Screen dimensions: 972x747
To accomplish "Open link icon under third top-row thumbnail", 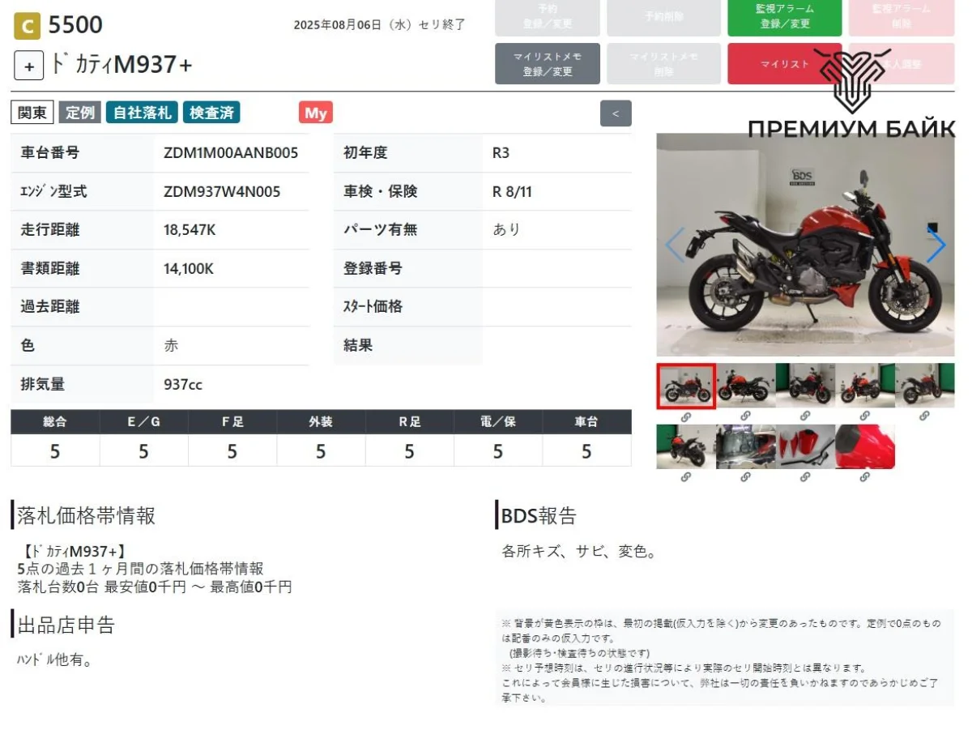I will click(x=805, y=416).
